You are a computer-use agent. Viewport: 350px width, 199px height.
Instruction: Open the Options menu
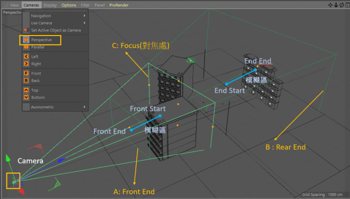pos(69,5)
